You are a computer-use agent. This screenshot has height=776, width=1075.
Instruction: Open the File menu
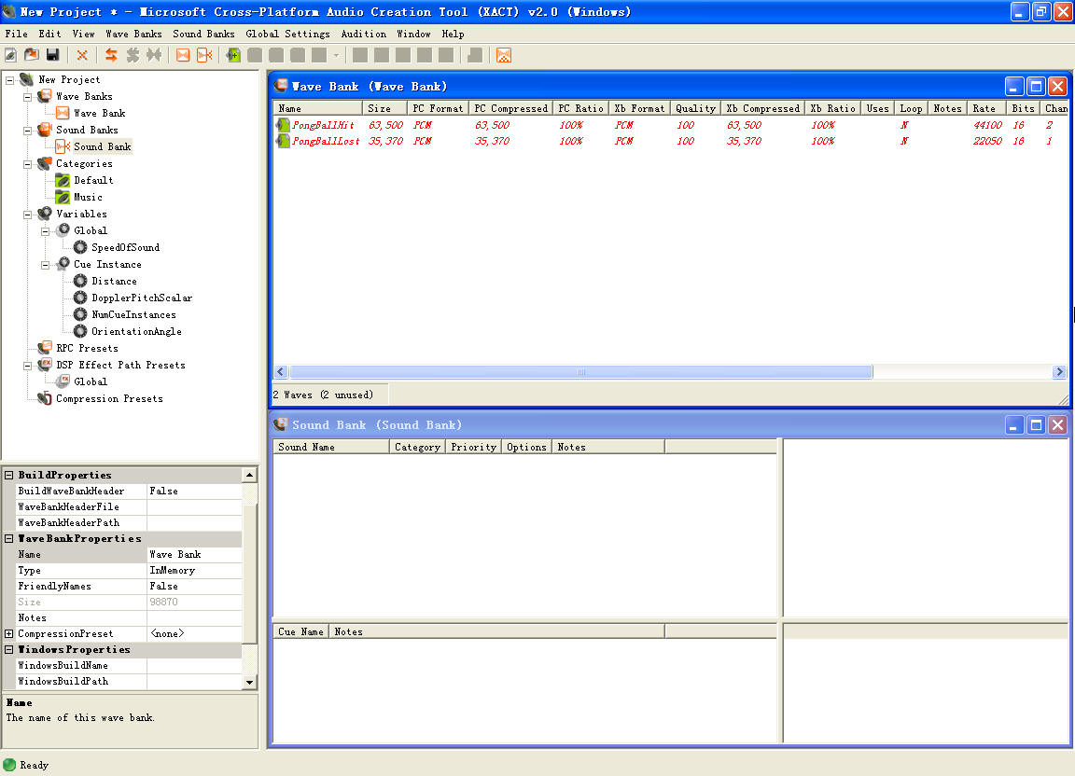coord(17,34)
